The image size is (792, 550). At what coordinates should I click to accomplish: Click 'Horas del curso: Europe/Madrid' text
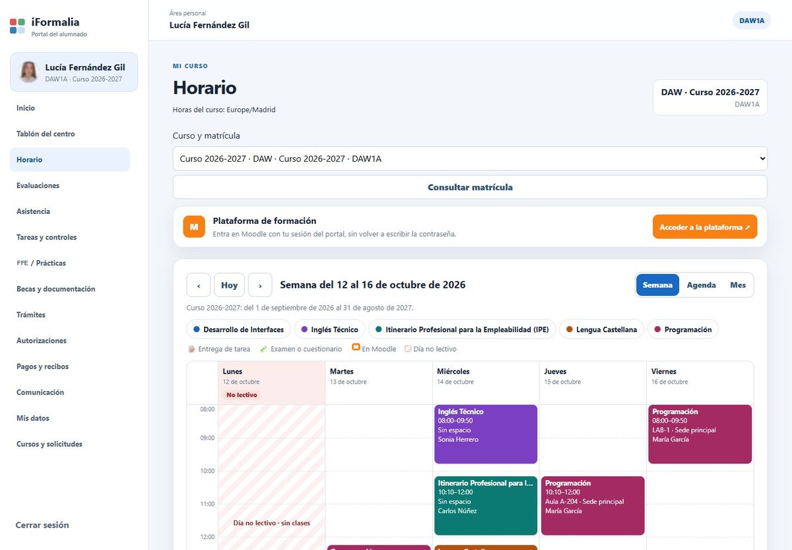(224, 110)
